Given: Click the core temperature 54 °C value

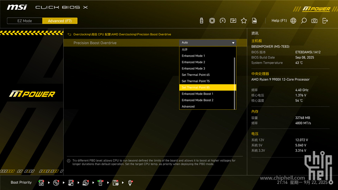Looking at the screenshot, I should 299,101.
